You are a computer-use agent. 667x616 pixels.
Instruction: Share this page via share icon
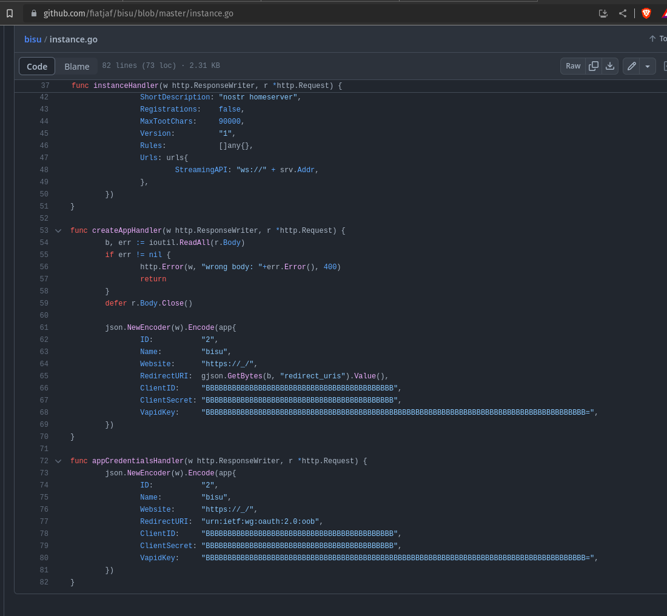(x=623, y=13)
